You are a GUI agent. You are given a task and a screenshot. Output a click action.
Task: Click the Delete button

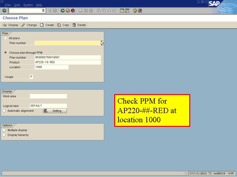tap(79, 25)
